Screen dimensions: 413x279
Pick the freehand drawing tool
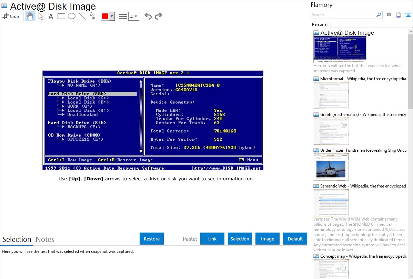coord(92,16)
